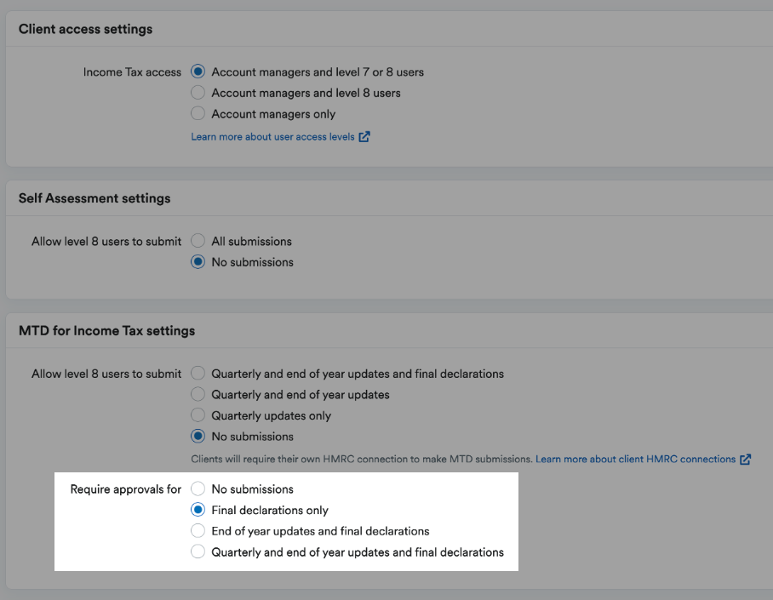Click the Income Tax access label
The width and height of the screenshot is (773, 600).
[x=132, y=72]
